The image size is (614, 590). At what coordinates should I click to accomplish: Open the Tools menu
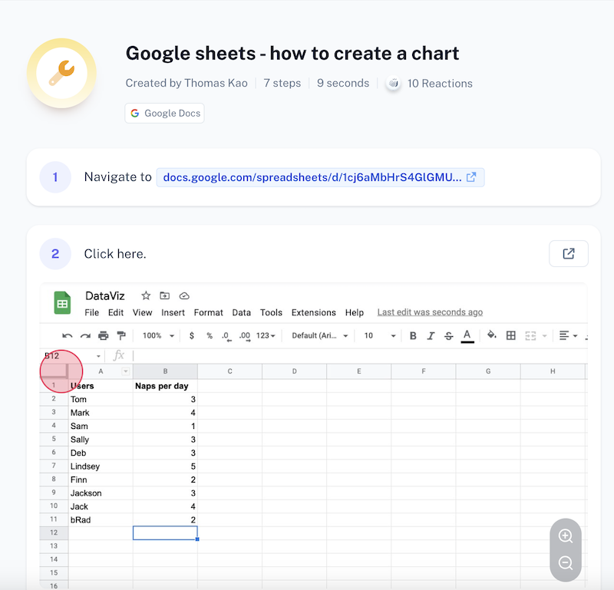pyautogui.click(x=271, y=312)
